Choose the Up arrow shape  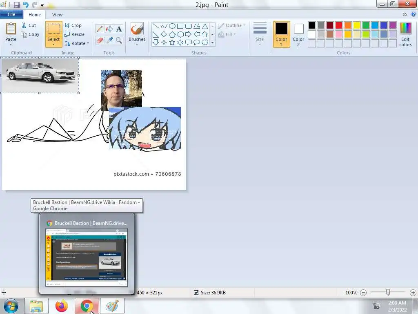pyautogui.click(x=205, y=34)
